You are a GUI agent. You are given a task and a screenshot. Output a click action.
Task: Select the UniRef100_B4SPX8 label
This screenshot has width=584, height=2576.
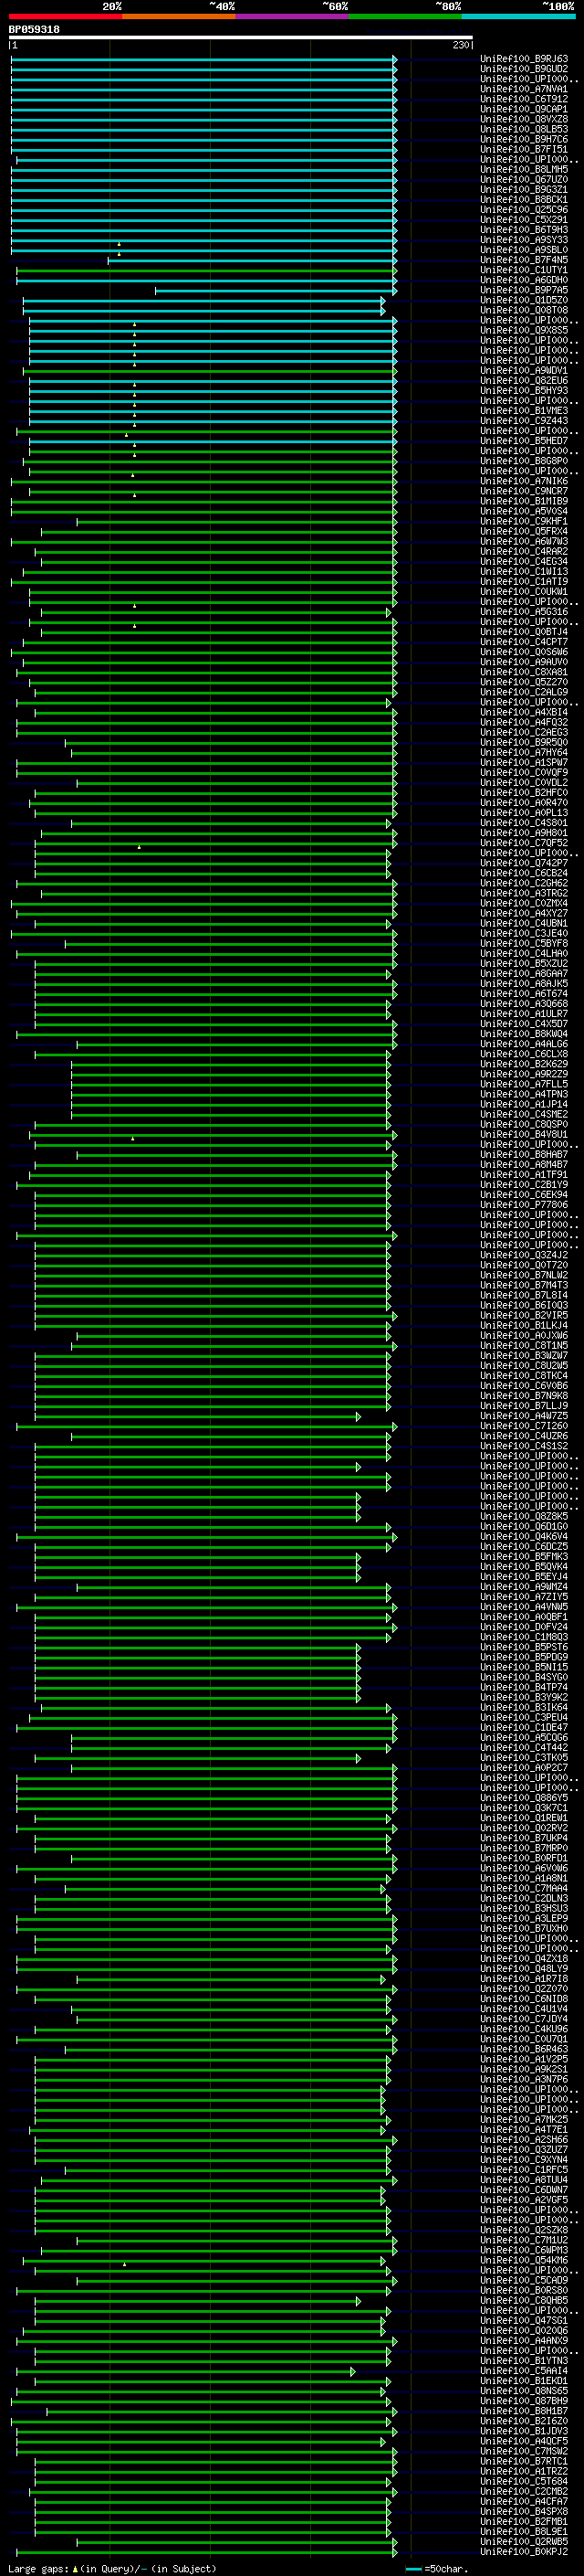[524, 2511]
